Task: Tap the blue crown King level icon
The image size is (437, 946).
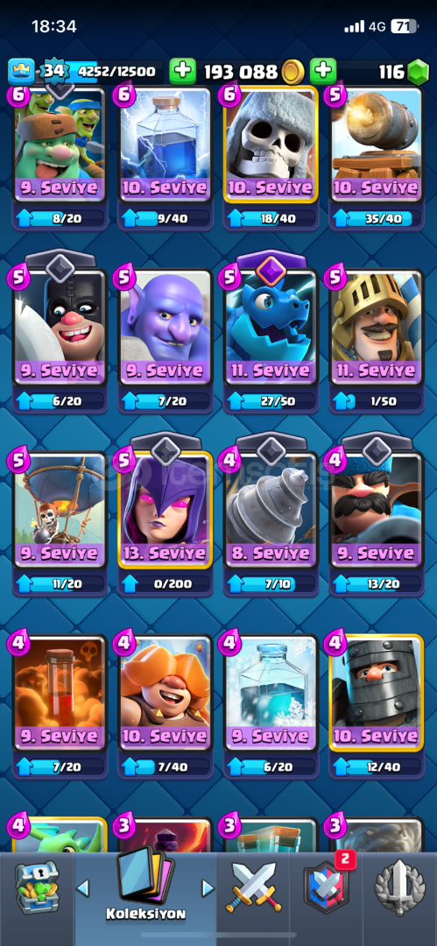Action: [x=21, y=72]
